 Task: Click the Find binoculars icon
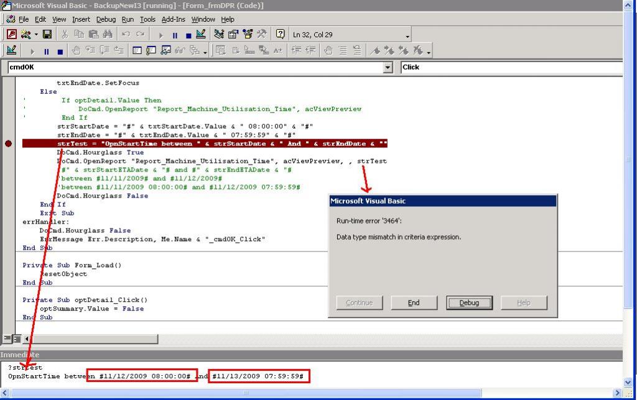pos(107,35)
